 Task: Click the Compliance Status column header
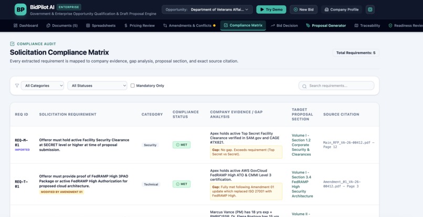tap(186, 115)
